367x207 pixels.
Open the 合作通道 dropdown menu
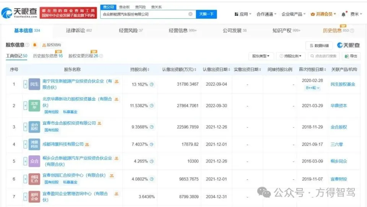pyautogui.click(x=266, y=14)
